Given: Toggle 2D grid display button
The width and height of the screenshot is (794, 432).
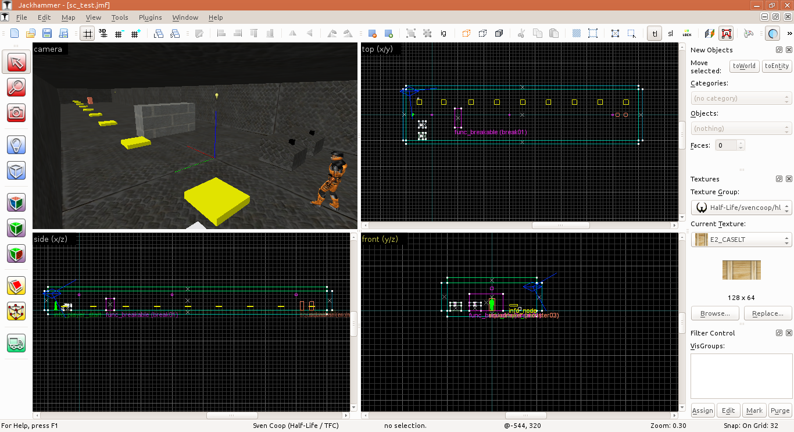Looking at the screenshot, I should coord(87,34).
